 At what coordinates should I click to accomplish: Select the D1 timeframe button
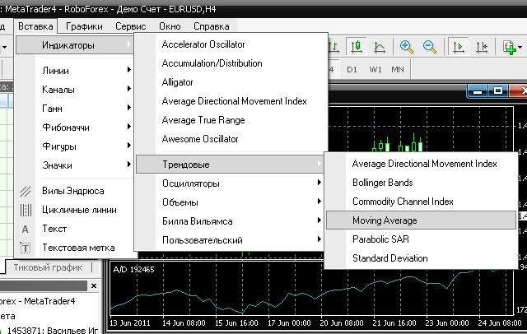click(x=352, y=69)
